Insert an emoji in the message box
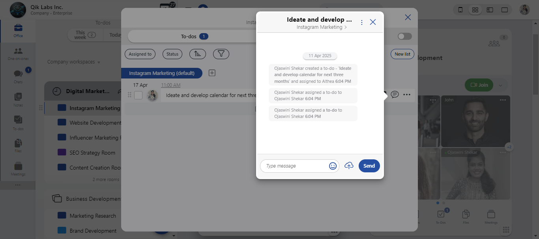 pos(333,166)
